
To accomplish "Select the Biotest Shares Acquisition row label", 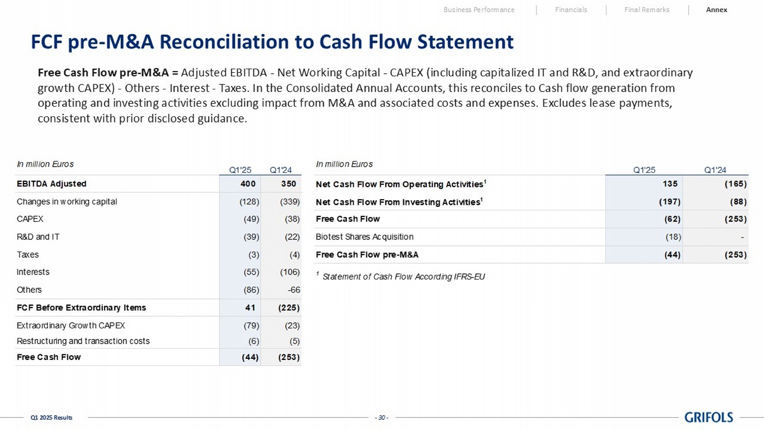I will pyautogui.click(x=365, y=237).
